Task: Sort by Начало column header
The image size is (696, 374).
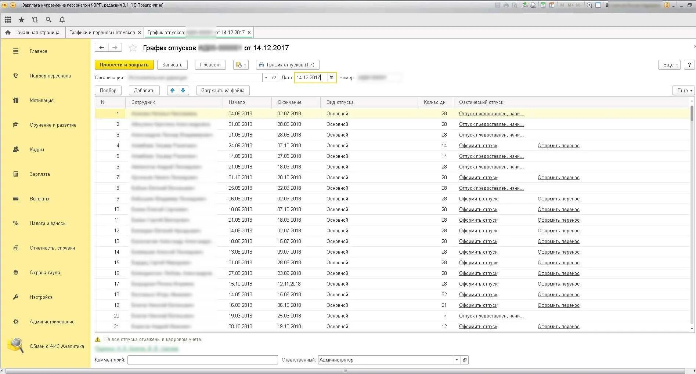Action: point(247,102)
